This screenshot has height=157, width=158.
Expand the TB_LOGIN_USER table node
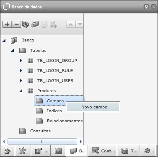[21, 80]
